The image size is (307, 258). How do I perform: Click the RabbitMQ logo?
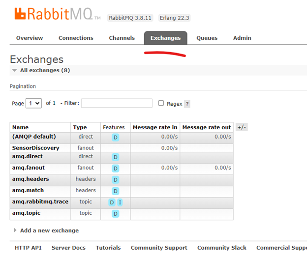pyautogui.click(x=58, y=14)
